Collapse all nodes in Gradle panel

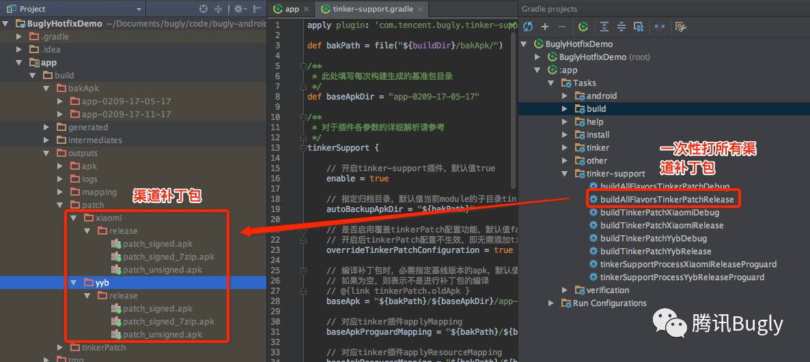(622, 27)
